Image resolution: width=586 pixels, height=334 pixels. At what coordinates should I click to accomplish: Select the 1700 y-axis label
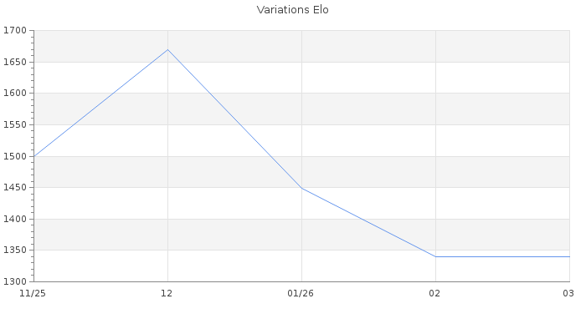[x=16, y=31]
